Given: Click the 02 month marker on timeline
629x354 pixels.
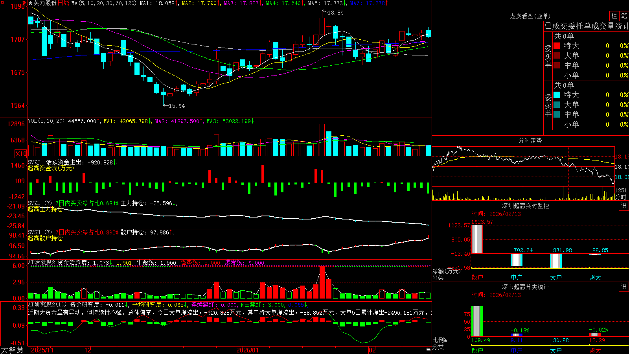Looking at the screenshot, I should (372, 350).
